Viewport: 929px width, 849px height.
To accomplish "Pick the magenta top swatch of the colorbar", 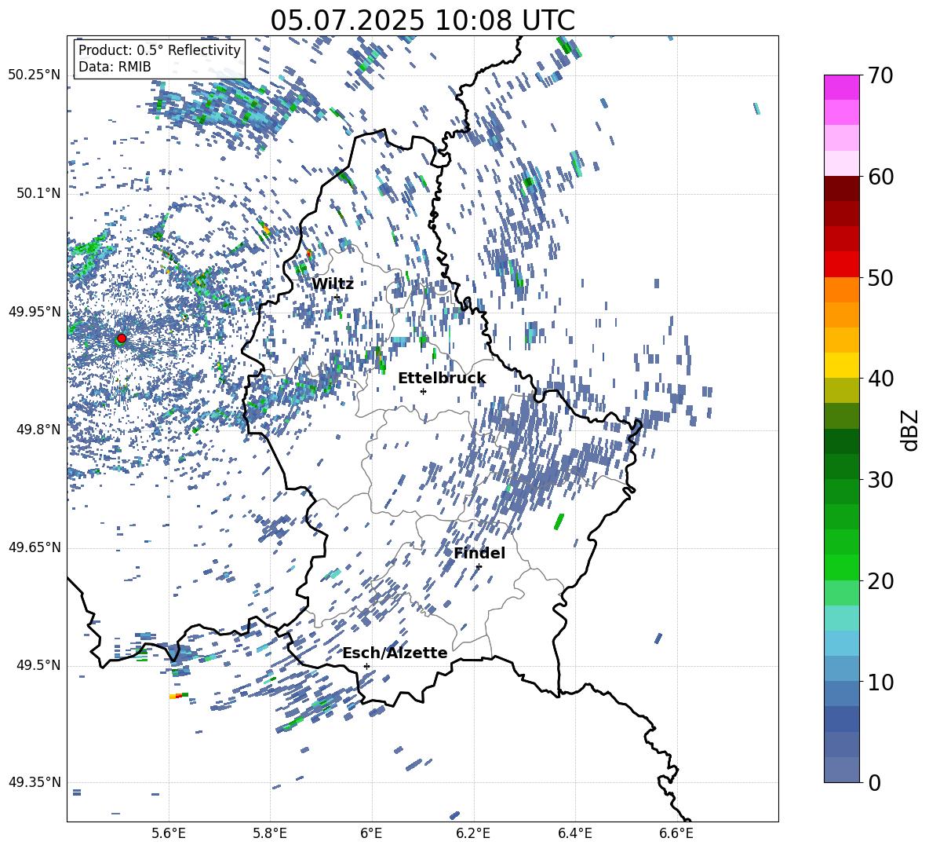I will pos(841,87).
